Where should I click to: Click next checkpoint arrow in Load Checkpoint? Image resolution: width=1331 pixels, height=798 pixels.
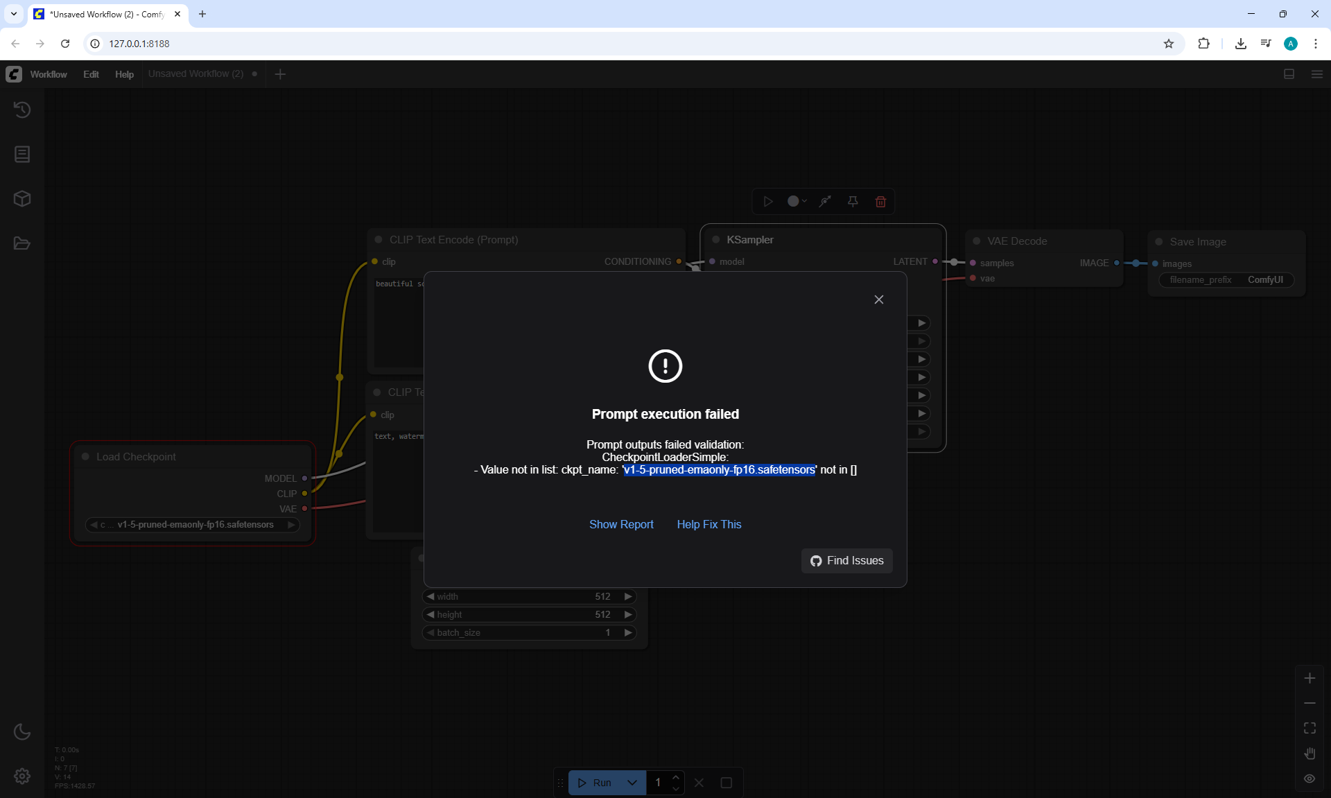coord(291,525)
